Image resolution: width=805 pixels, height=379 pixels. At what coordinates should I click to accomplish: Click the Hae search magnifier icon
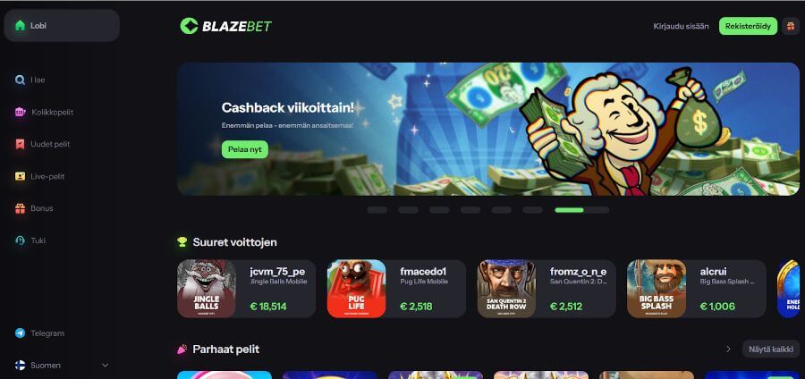point(20,80)
